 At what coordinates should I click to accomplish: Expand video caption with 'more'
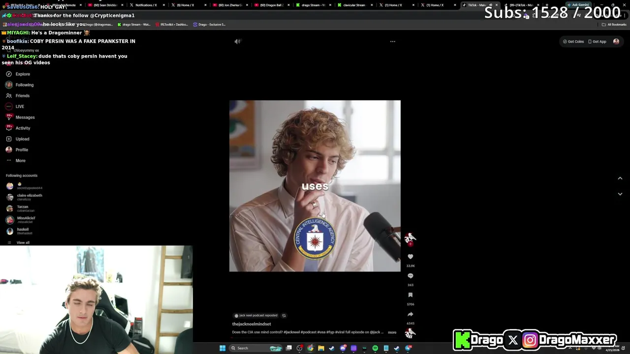click(x=392, y=332)
